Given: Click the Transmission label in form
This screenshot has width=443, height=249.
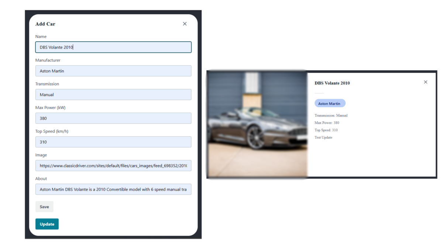Looking at the screenshot, I should tap(47, 84).
